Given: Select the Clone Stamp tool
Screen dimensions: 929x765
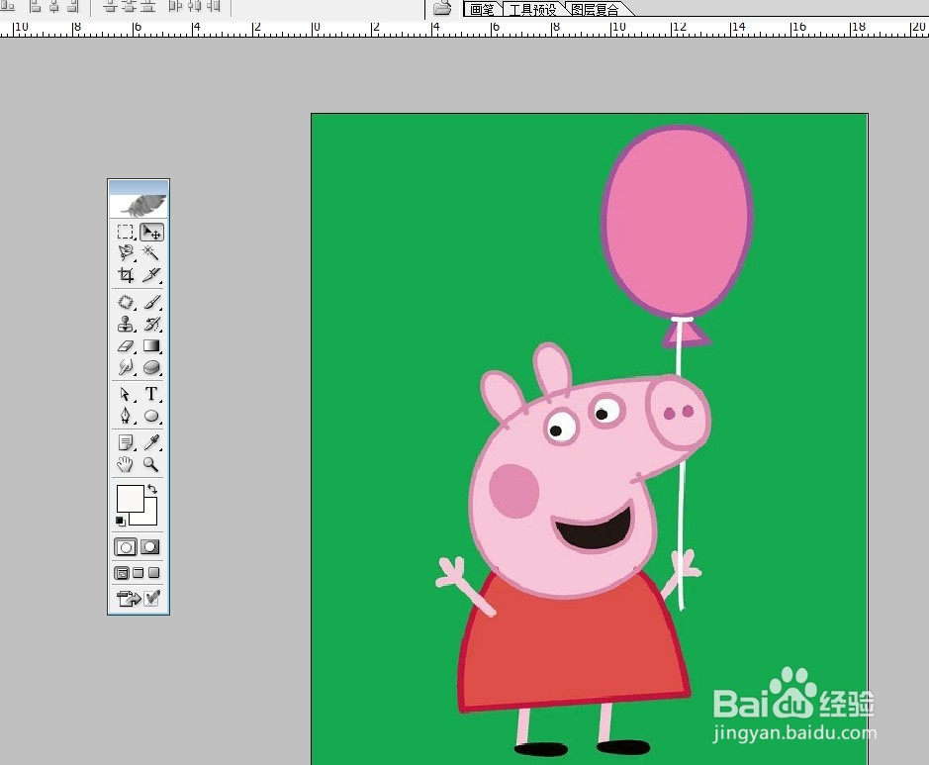Looking at the screenshot, I should coord(125,325).
